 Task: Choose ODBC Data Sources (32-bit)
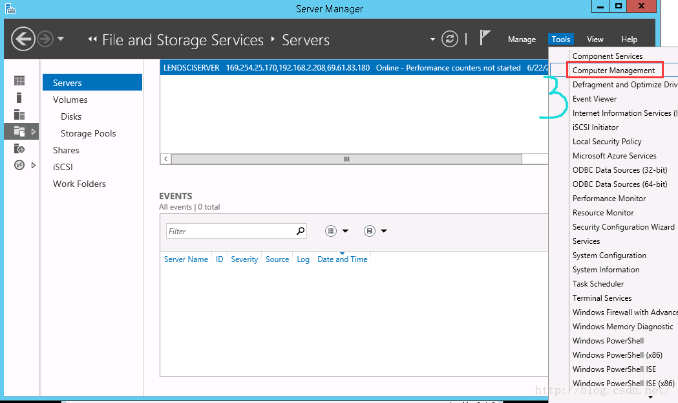point(620,170)
